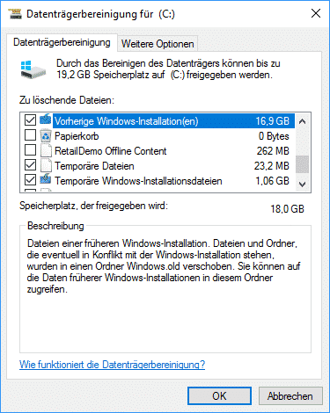Check the RetailDemo Offline Content box

coord(30,150)
